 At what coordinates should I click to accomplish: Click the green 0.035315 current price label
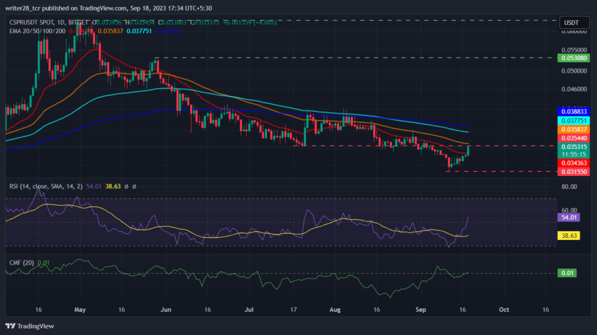point(574,147)
